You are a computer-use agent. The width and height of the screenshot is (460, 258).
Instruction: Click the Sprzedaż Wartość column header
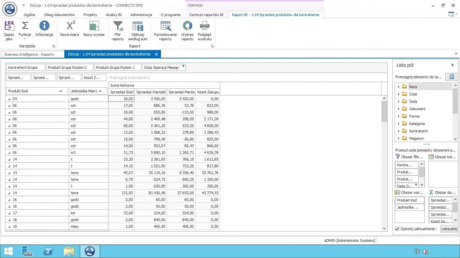(151, 92)
